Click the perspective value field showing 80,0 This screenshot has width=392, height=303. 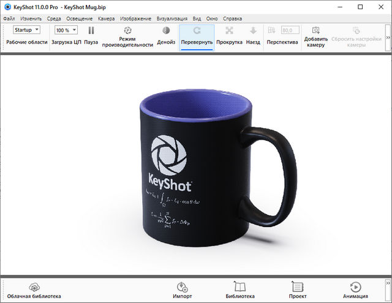[290, 30]
